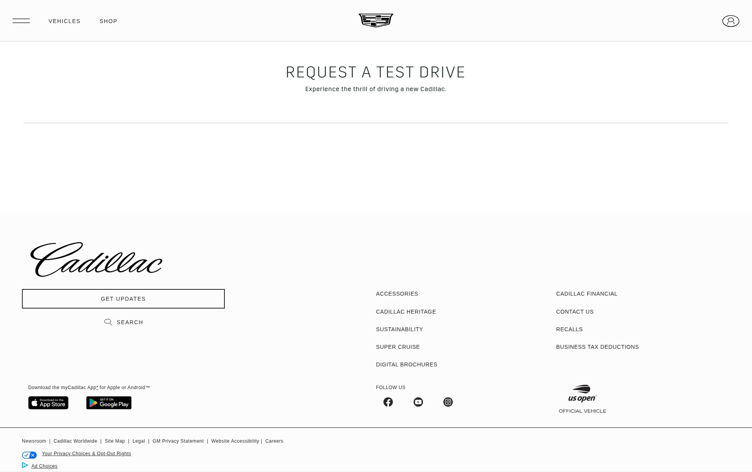
Task: Click the US Open official vehicle logo
Action: coord(582,393)
